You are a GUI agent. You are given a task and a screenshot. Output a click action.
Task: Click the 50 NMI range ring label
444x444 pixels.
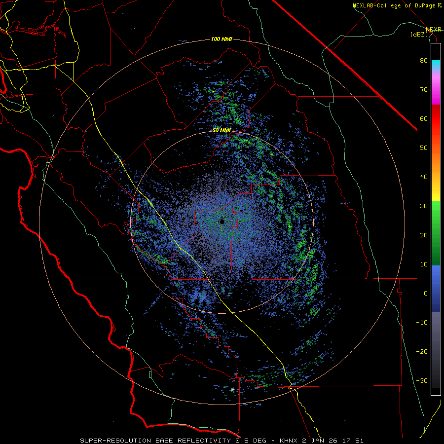(x=222, y=131)
